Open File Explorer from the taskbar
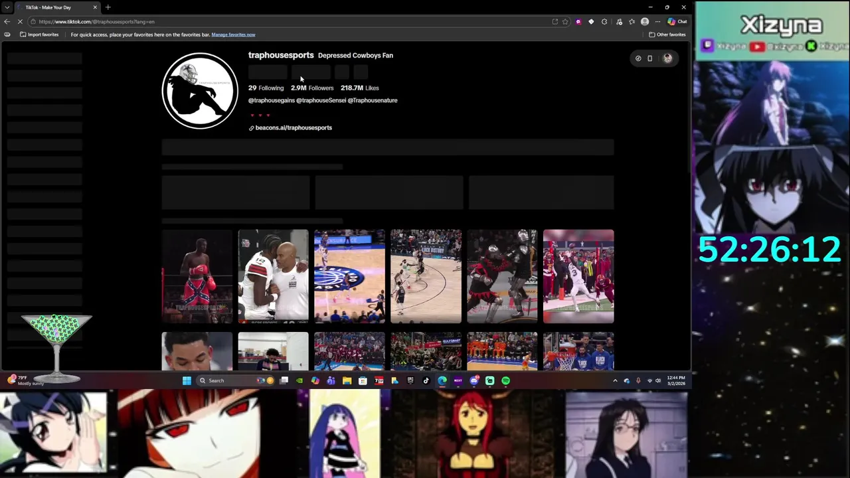The image size is (850, 478). point(347,380)
